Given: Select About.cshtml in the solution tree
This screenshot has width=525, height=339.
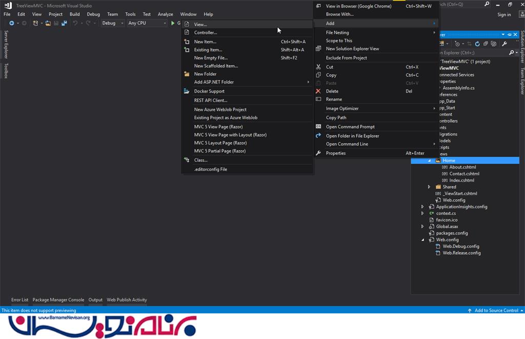Looking at the screenshot, I should (x=462, y=167).
